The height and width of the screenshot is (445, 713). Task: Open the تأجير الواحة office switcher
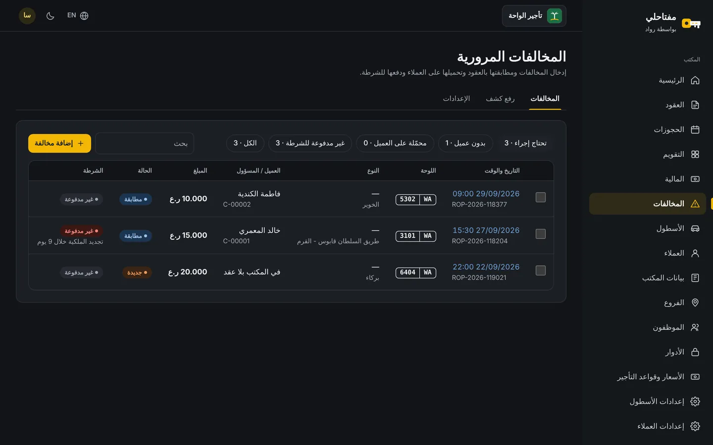534,16
